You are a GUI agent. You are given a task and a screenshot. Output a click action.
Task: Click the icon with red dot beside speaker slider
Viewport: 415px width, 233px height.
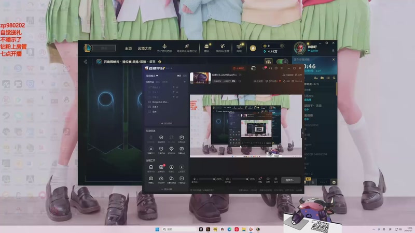pyautogui.click(x=260, y=180)
